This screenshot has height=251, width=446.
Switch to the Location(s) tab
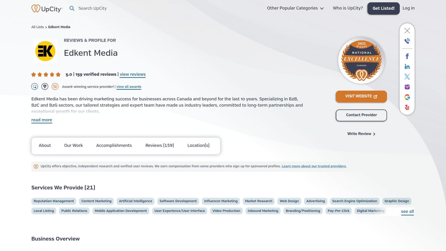point(198,145)
